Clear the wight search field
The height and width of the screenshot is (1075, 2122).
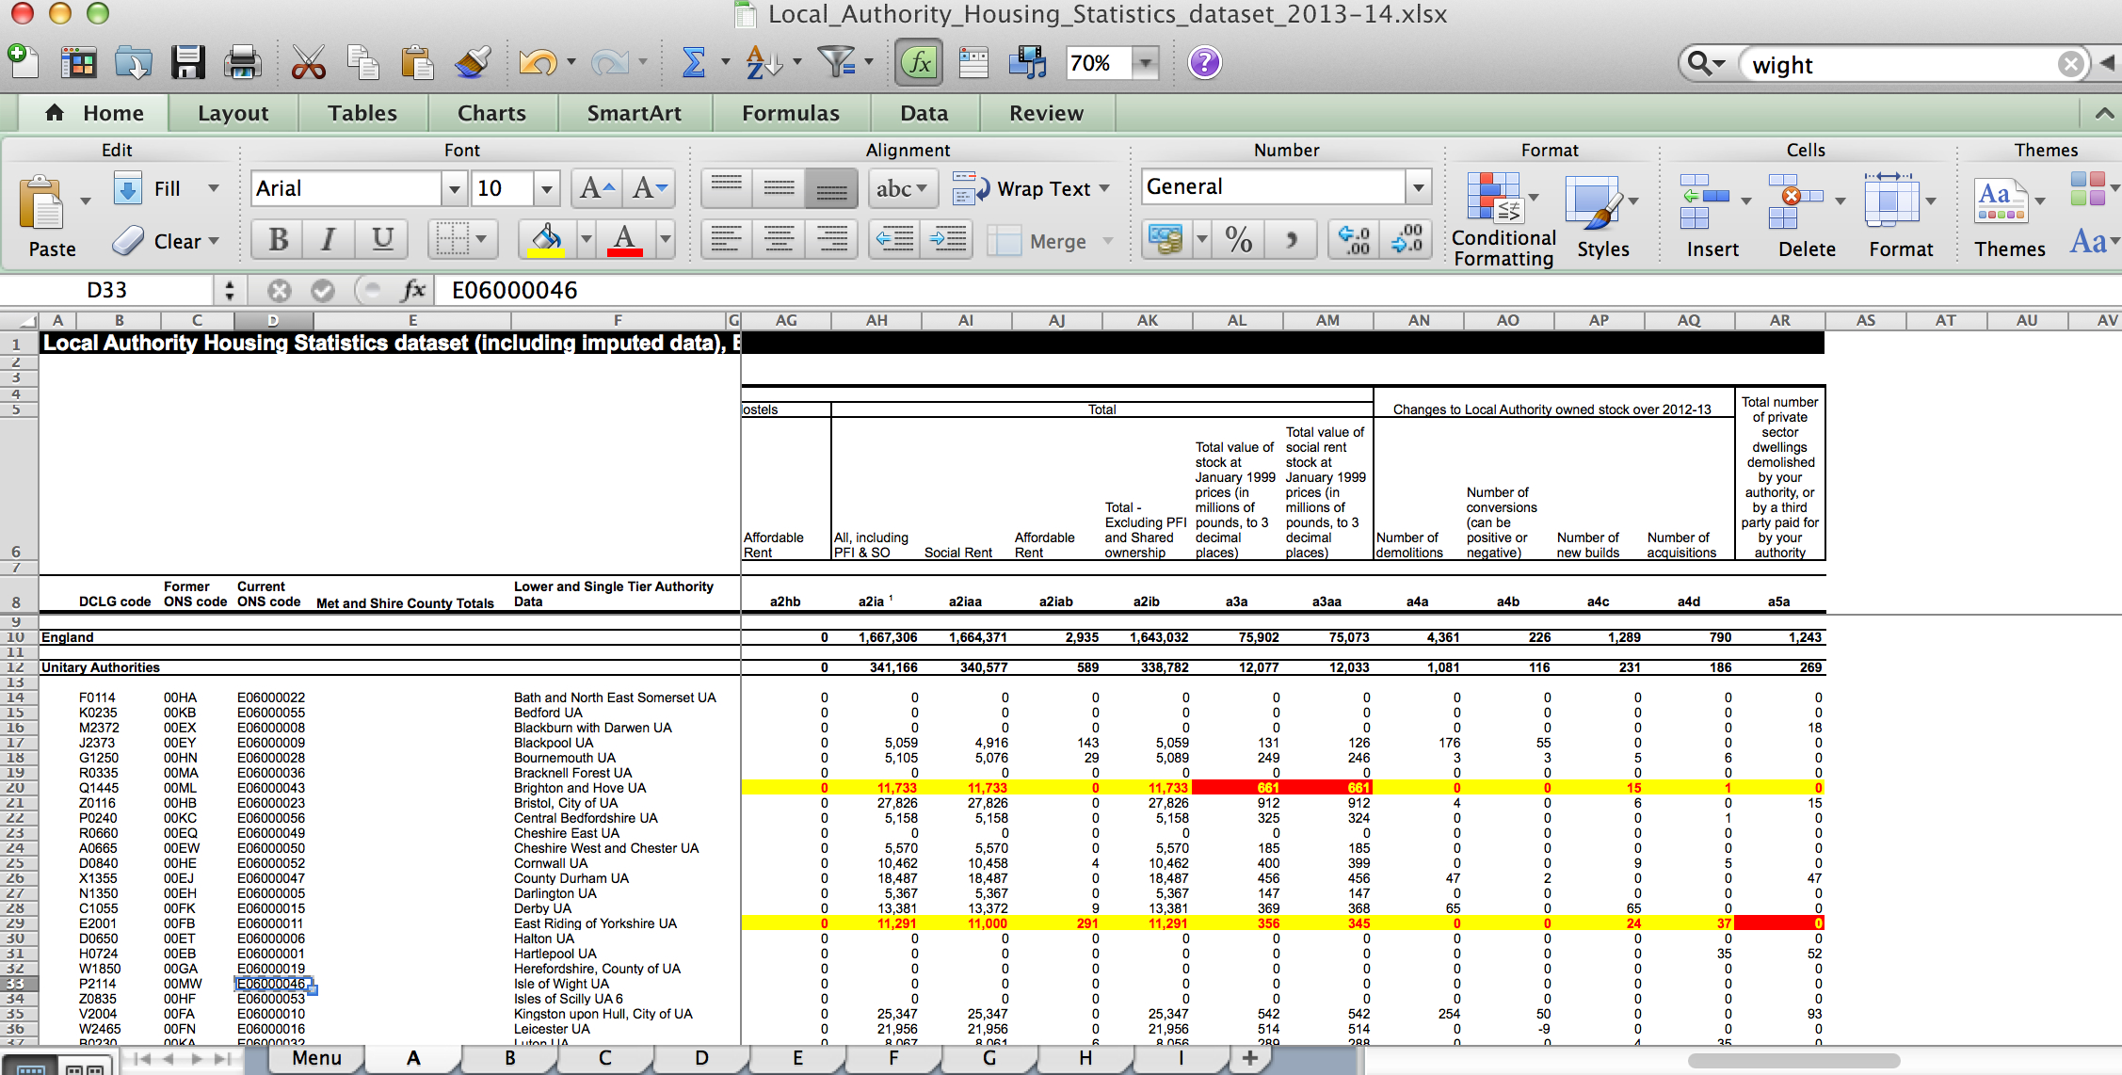coord(2070,64)
